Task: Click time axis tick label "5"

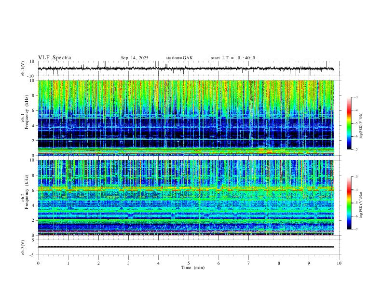Action: click(x=189, y=263)
